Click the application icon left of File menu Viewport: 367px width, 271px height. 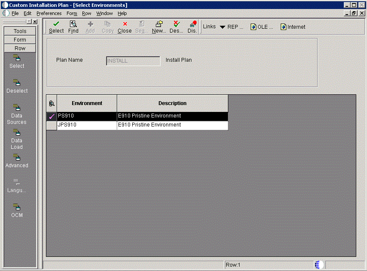click(x=6, y=13)
